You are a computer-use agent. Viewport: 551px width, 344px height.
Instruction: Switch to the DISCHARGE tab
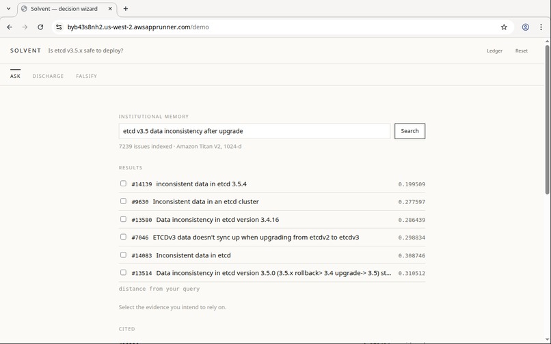coord(48,76)
